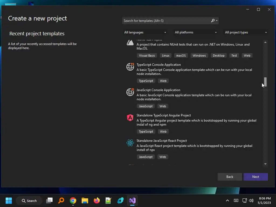
Task: Click the volume speaker tray icon
Action: tap(251, 201)
